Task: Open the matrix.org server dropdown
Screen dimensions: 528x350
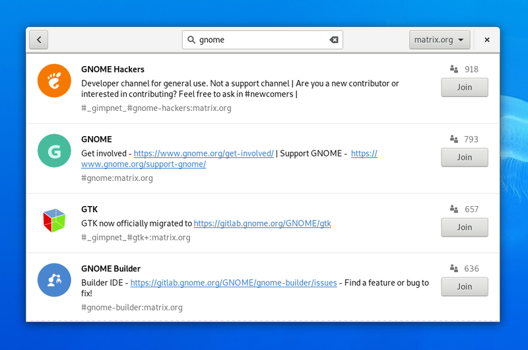Action: [440, 40]
